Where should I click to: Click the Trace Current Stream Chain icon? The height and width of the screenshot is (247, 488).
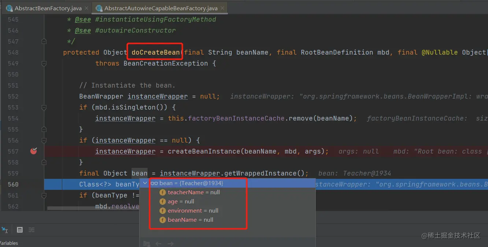point(32,230)
